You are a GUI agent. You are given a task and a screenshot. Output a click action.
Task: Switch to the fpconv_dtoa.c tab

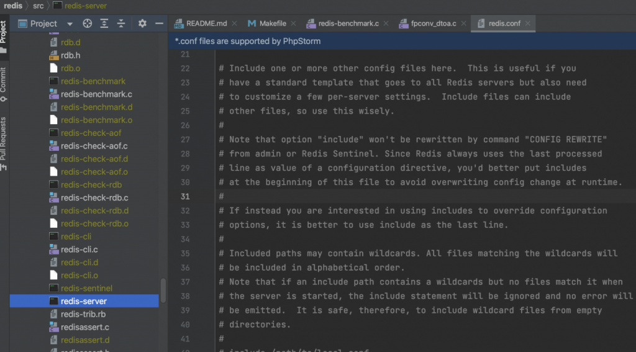click(x=433, y=24)
